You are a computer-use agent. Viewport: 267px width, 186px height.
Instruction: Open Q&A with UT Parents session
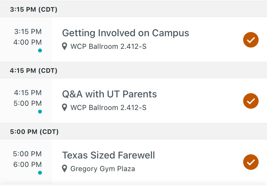pos(109,94)
